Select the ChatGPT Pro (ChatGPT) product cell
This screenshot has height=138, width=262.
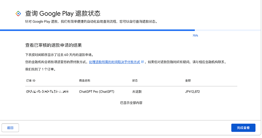pos(96,92)
